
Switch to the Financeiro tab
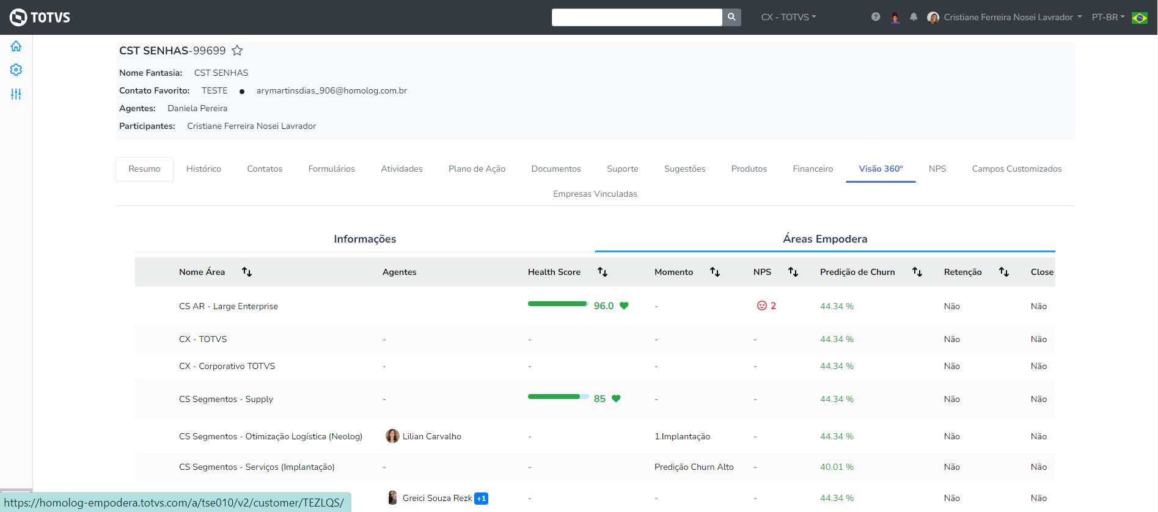(x=813, y=169)
